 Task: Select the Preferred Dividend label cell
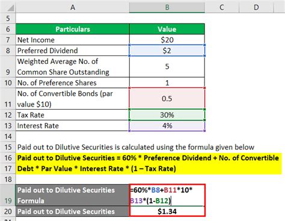[73, 51]
